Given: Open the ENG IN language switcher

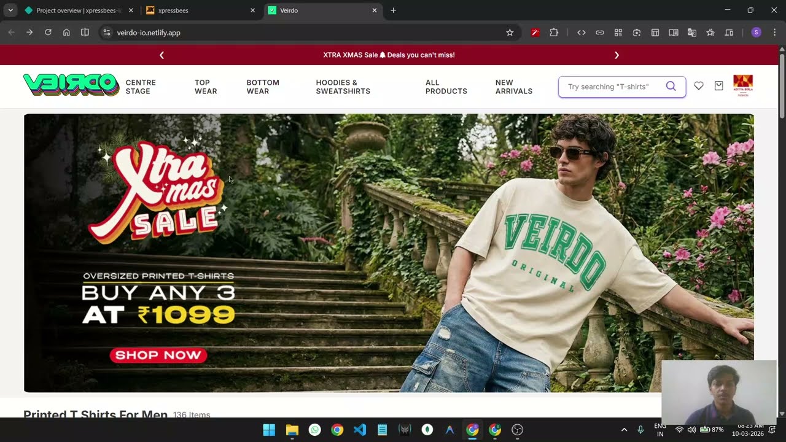Looking at the screenshot, I should point(660,430).
